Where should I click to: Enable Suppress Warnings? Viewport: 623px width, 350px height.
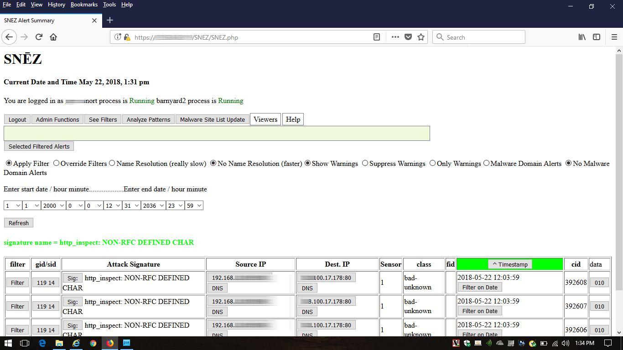[x=365, y=163]
